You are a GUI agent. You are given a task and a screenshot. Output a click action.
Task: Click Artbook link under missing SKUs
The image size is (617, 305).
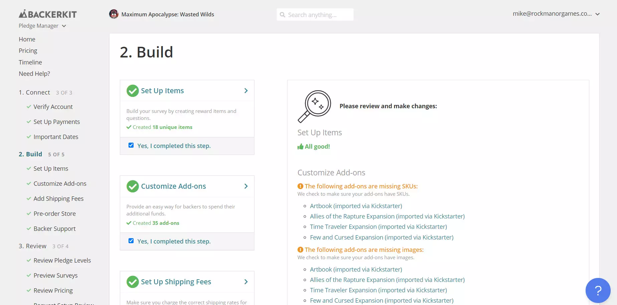tap(356, 206)
